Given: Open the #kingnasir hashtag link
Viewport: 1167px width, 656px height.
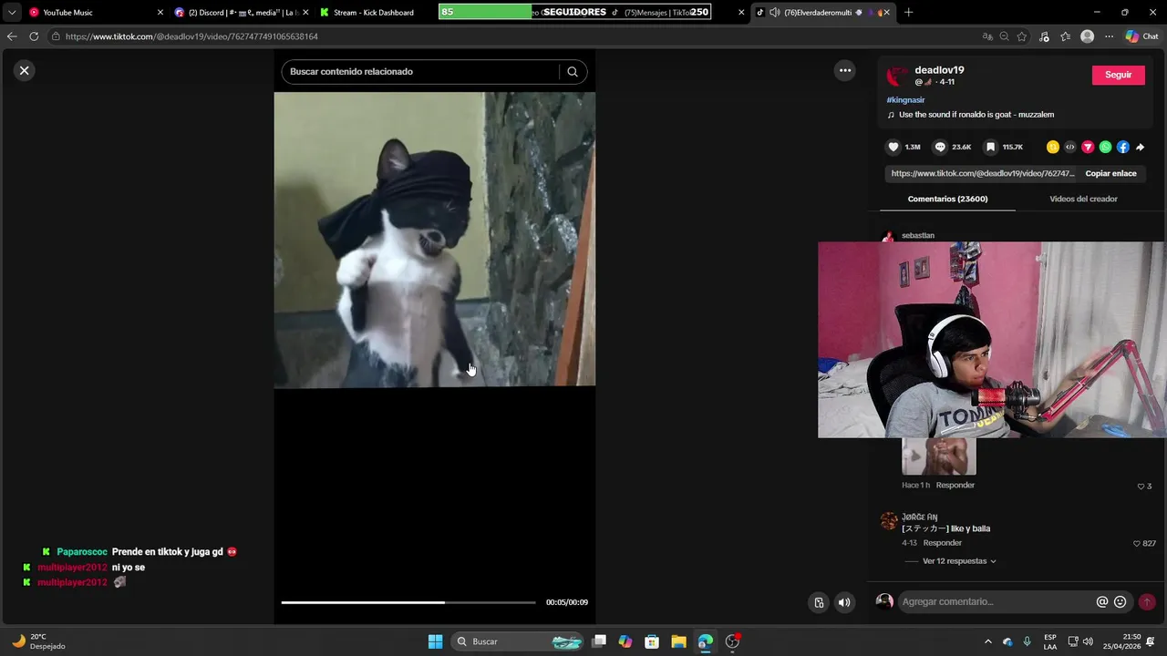Looking at the screenshot, I should 905,100.
